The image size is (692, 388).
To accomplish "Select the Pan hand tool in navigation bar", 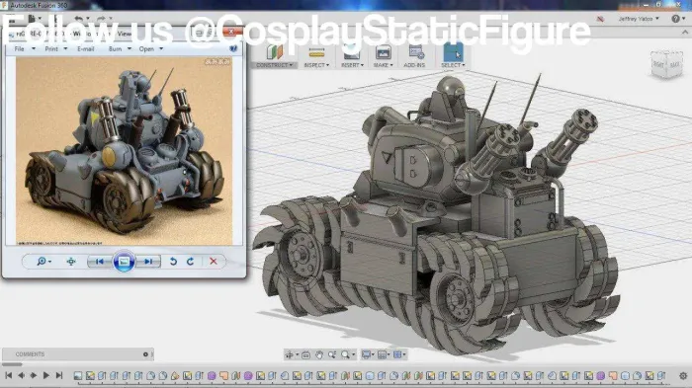I will (319, 355).
